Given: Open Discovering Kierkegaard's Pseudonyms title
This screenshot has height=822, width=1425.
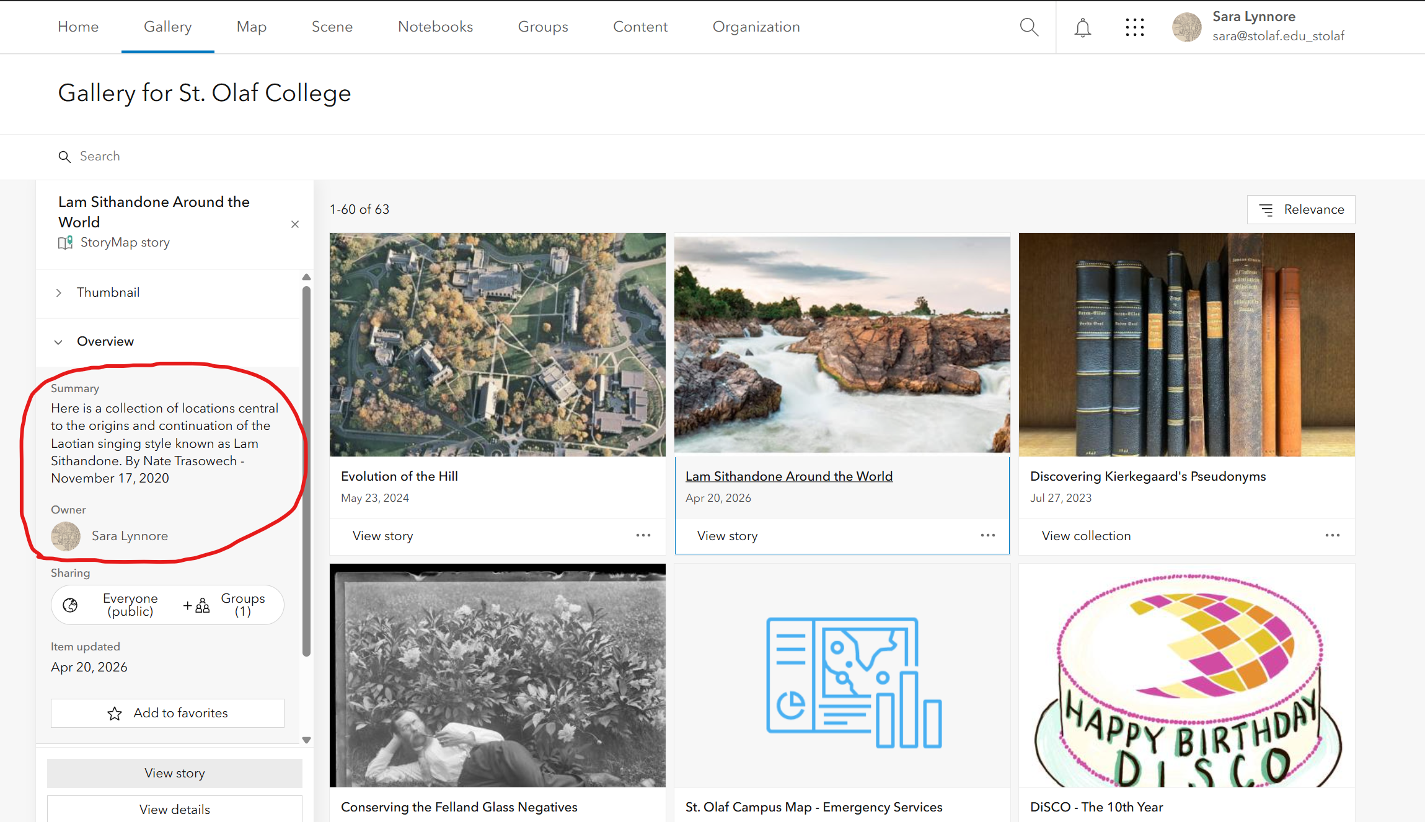Looking at the screenshot, I should [1148, 476].
